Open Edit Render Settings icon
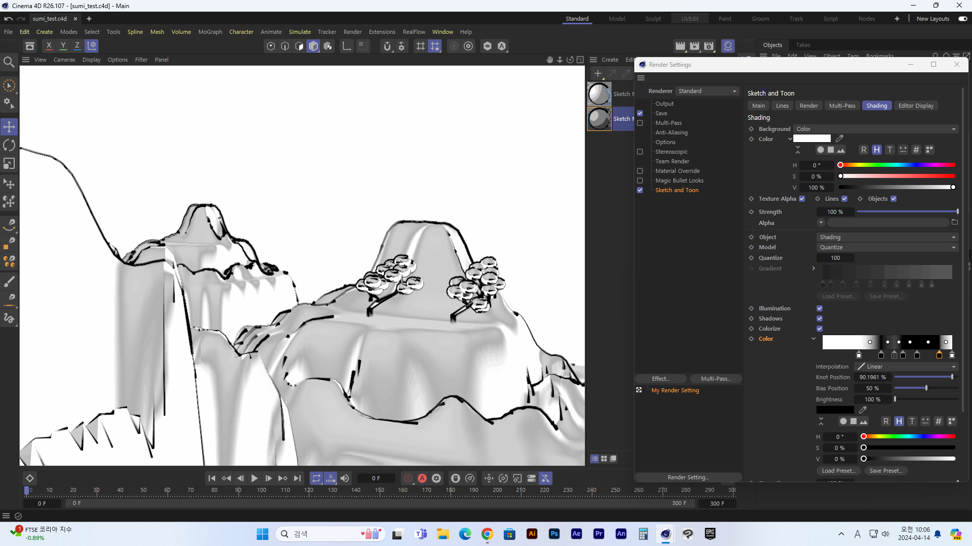The image size is (972, 546). click(709, 46)
